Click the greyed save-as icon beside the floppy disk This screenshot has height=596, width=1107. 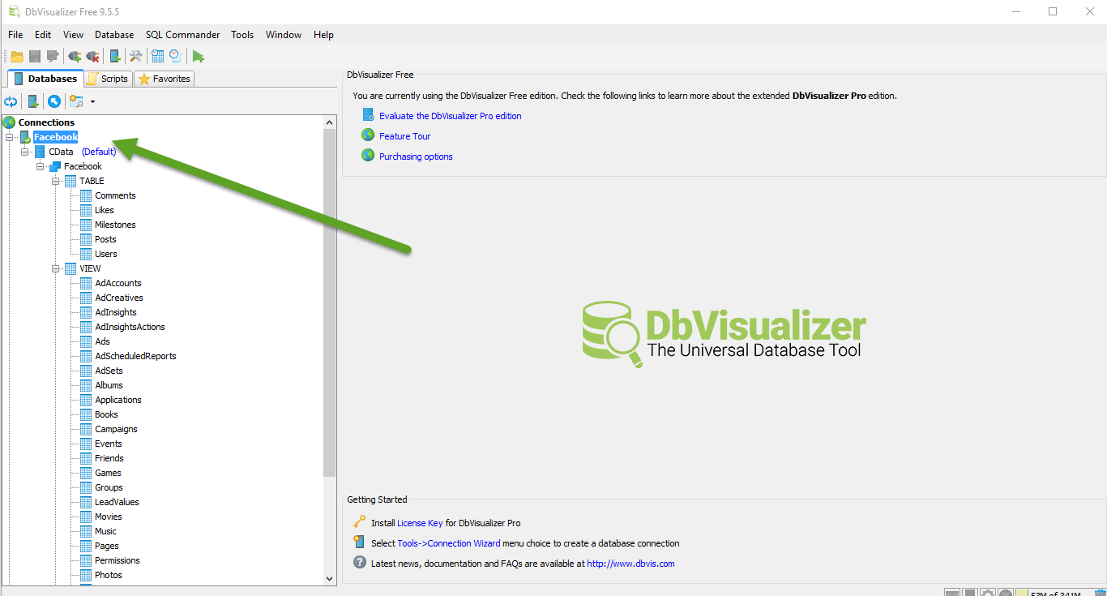pos(53,56)
